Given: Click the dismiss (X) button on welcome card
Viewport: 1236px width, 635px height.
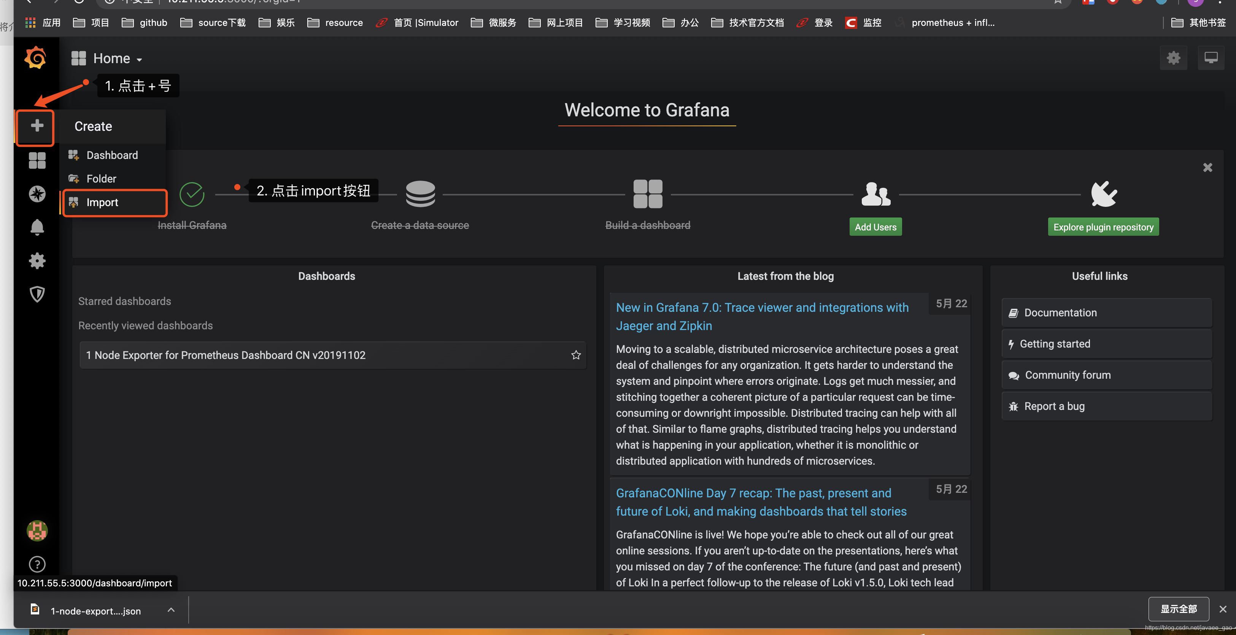Looking at the screenshot, I should pos(1207,167).
